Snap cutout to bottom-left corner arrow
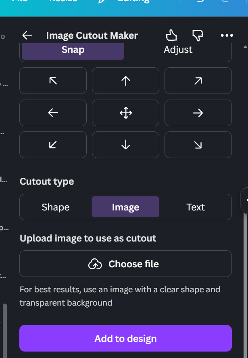Screen dimensions: 248x358 (x=53, y=145)
